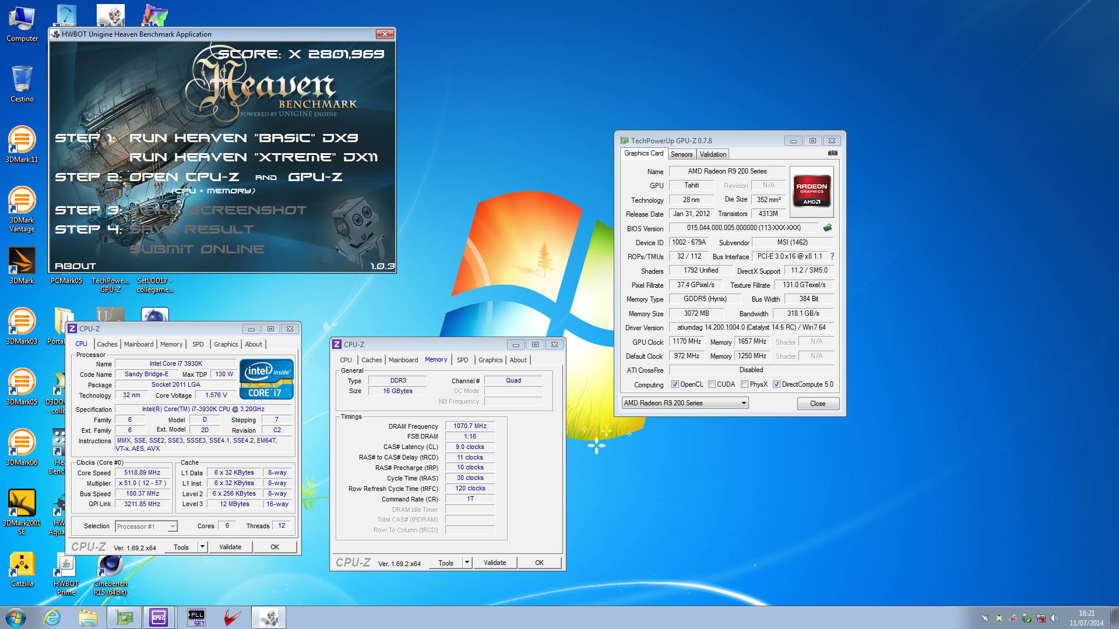
Task: Click Tools button in CPU-Z CPU window
Action: (x=181, y=547)
